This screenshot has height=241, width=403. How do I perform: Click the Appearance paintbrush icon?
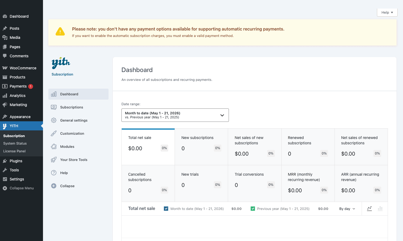[x=5, y=117]
